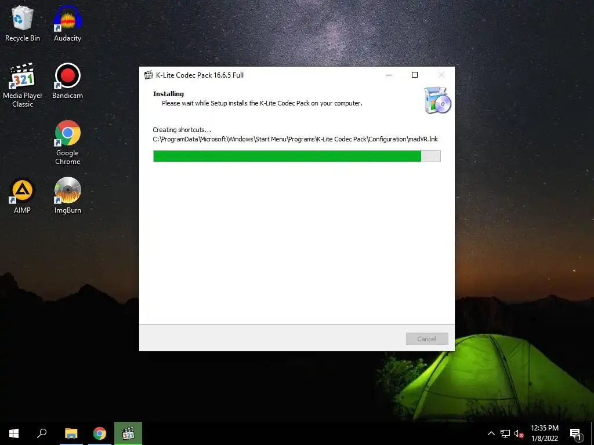Open the taskbar search

click(42, 433)
